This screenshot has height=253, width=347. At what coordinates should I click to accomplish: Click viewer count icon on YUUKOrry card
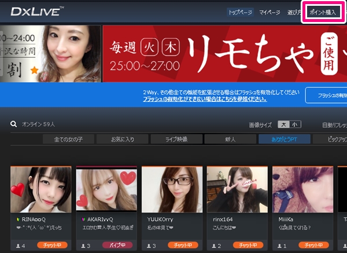149,245
